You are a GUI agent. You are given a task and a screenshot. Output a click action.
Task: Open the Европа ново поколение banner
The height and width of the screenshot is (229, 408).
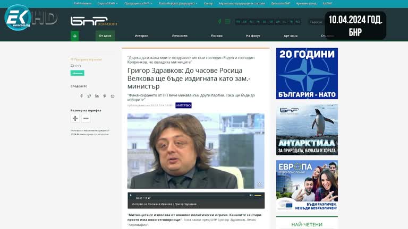point(307,186)
